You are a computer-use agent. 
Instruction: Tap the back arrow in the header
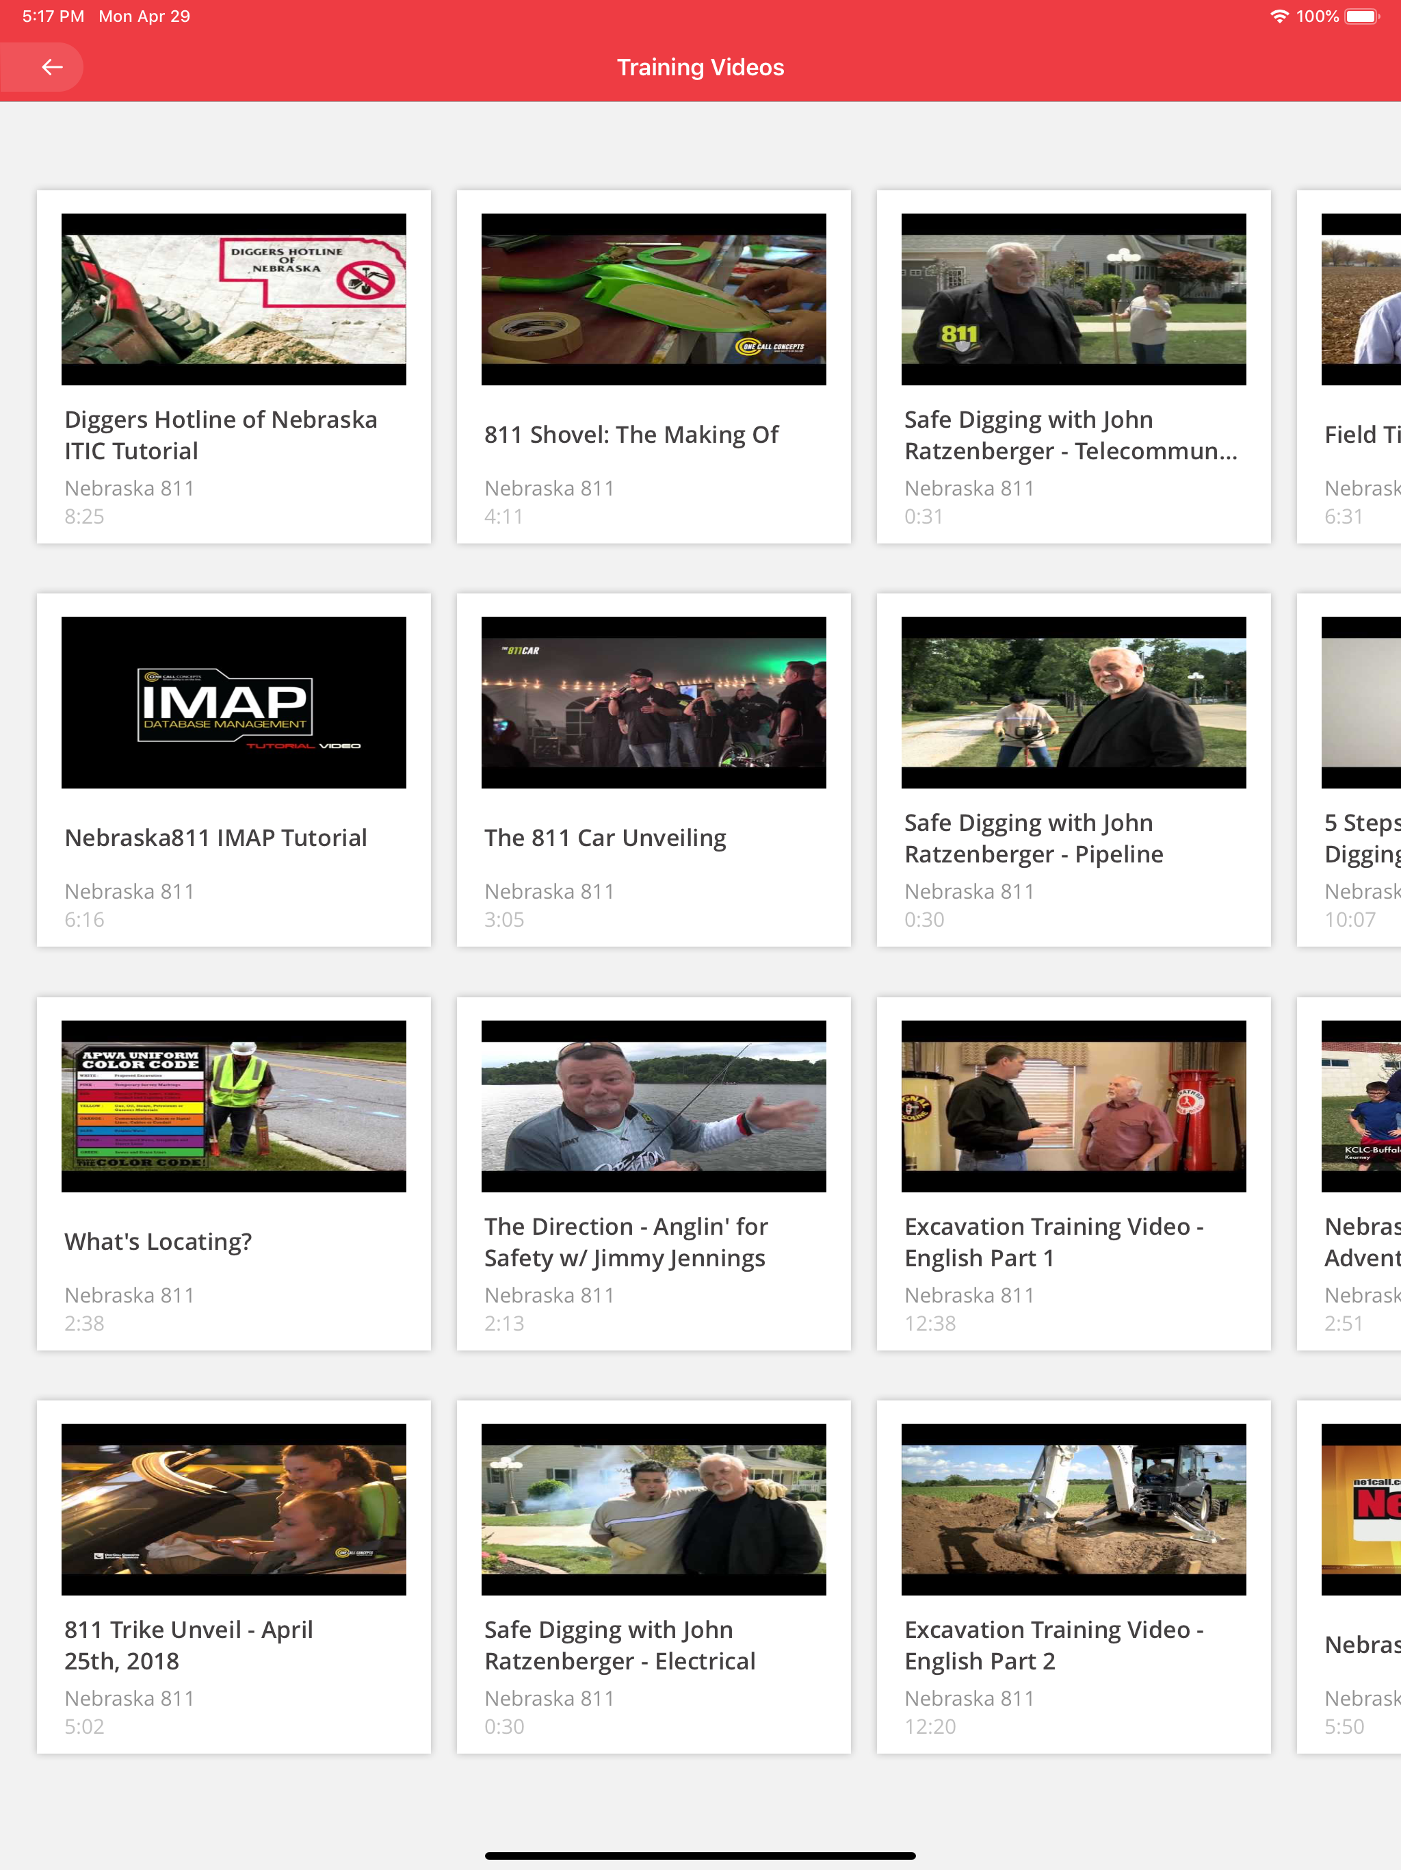[x=51, y=67]
